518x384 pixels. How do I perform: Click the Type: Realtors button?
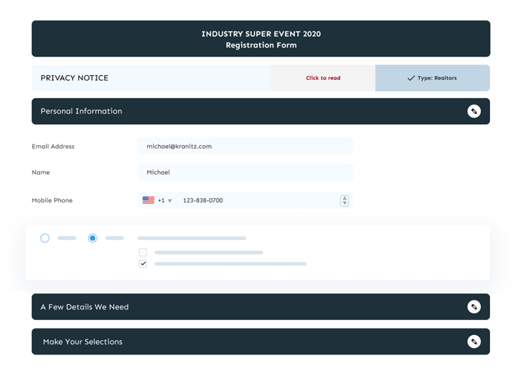[433, 78]
